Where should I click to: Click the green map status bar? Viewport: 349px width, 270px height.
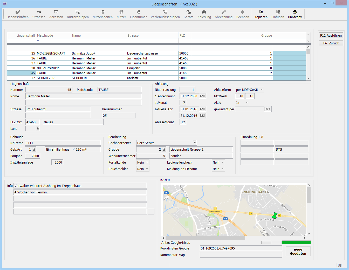click(x=296, y=242)
